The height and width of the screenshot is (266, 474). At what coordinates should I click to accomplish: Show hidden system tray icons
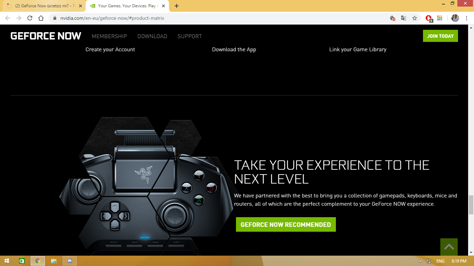pyautogui.click(x=421, y=261)
